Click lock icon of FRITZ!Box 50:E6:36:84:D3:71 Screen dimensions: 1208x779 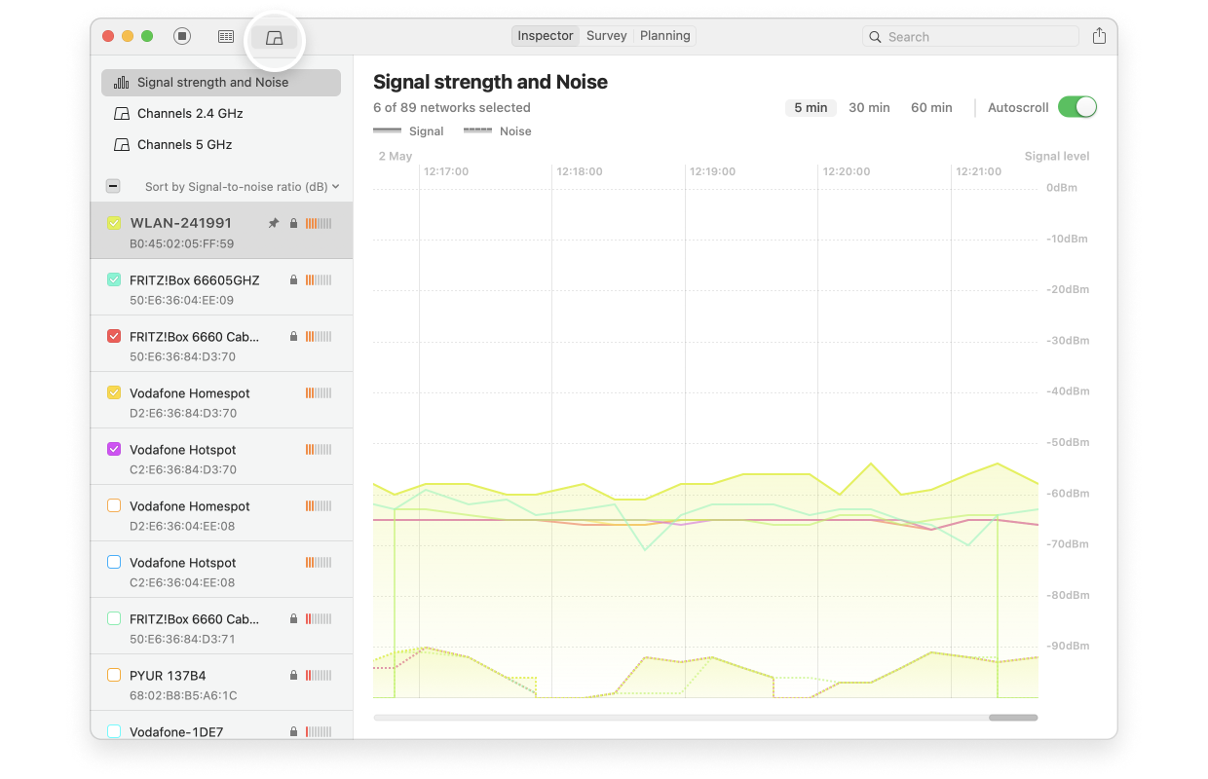click(x=293, y=618)
